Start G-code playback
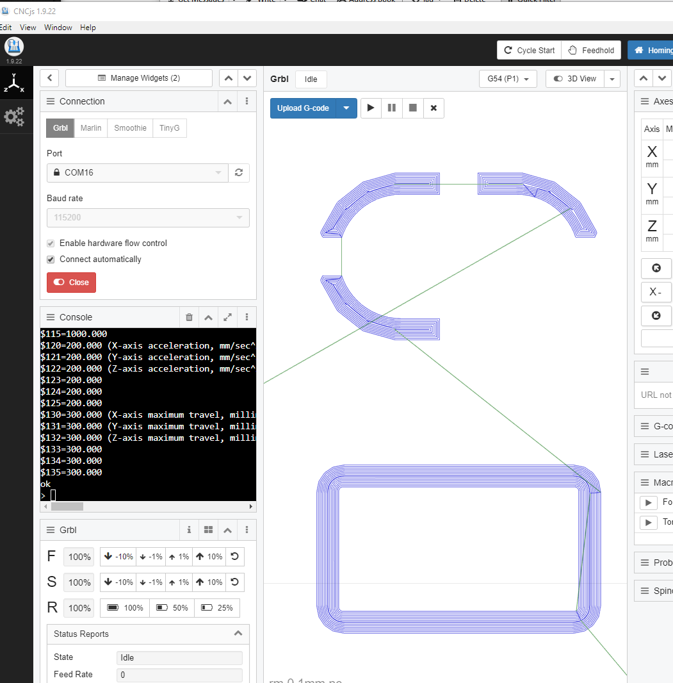 click(x=371, y=108)
